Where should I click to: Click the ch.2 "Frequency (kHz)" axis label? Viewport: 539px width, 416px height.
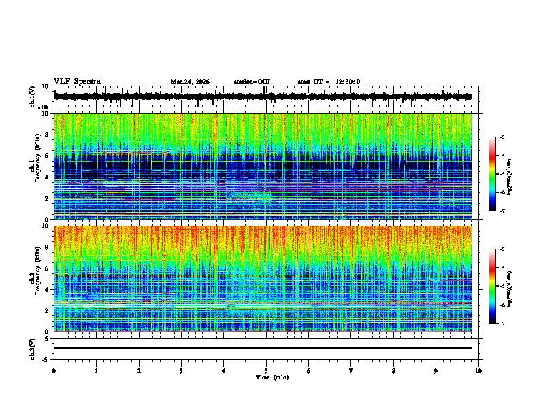pos(37,271)
